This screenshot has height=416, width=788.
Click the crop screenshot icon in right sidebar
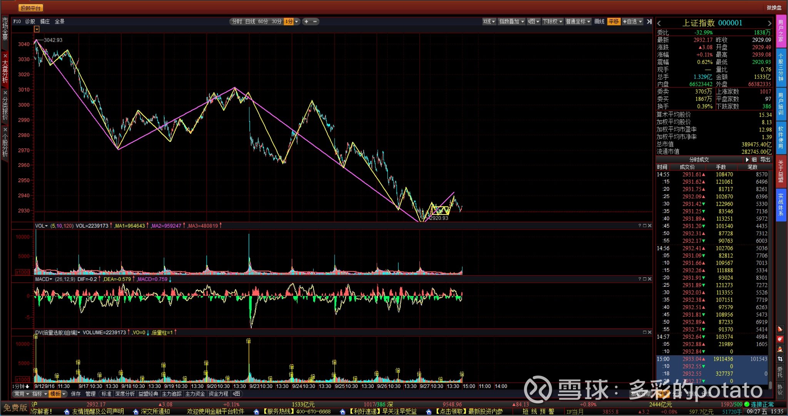tap(780, 359)
